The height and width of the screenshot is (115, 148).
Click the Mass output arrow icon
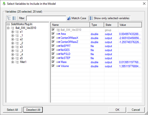(58, 62)
